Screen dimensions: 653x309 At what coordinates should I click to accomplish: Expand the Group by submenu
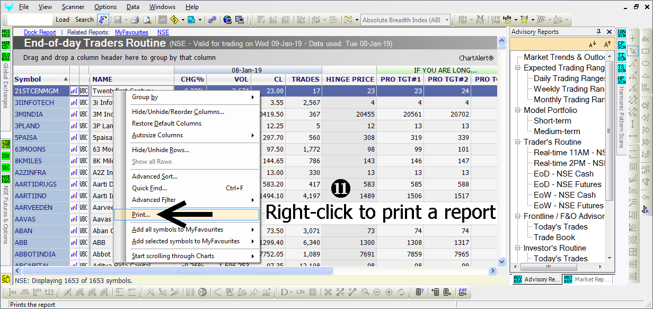click(193, 97)
